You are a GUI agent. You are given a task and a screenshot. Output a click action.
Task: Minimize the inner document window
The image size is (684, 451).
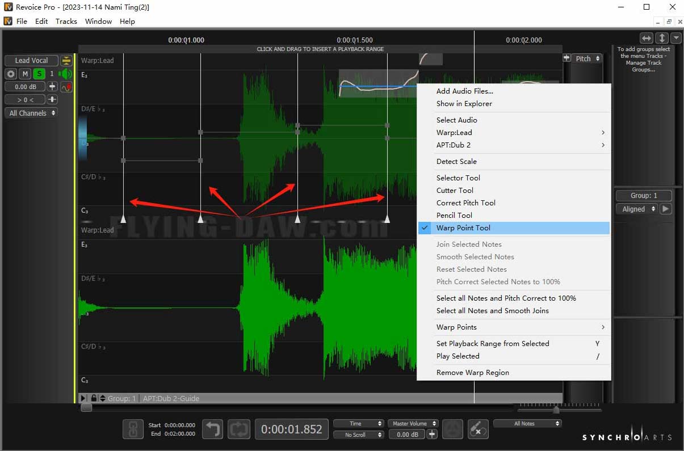(658, 22)
